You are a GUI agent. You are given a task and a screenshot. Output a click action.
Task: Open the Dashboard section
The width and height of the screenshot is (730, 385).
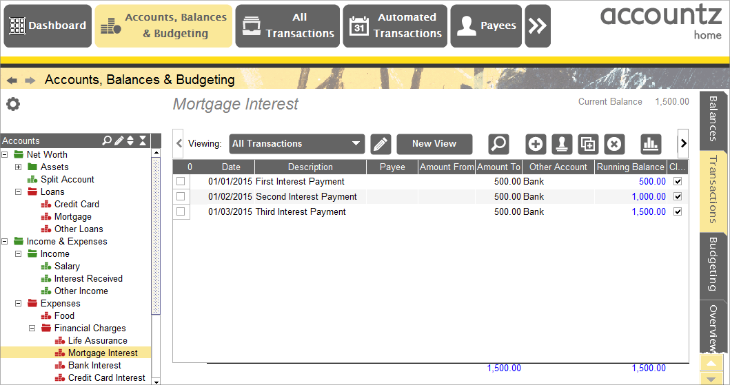[x=48, y=26]
